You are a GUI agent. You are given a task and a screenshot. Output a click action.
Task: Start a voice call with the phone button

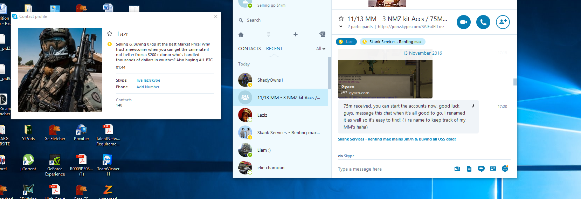(483, 22)
